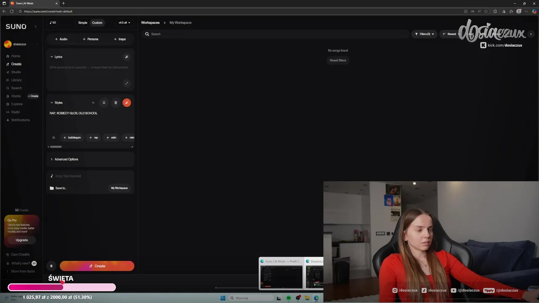The image size is (539, 303).
Task: Open the Newest sort dropdown
Action: [x=451, y=34]
